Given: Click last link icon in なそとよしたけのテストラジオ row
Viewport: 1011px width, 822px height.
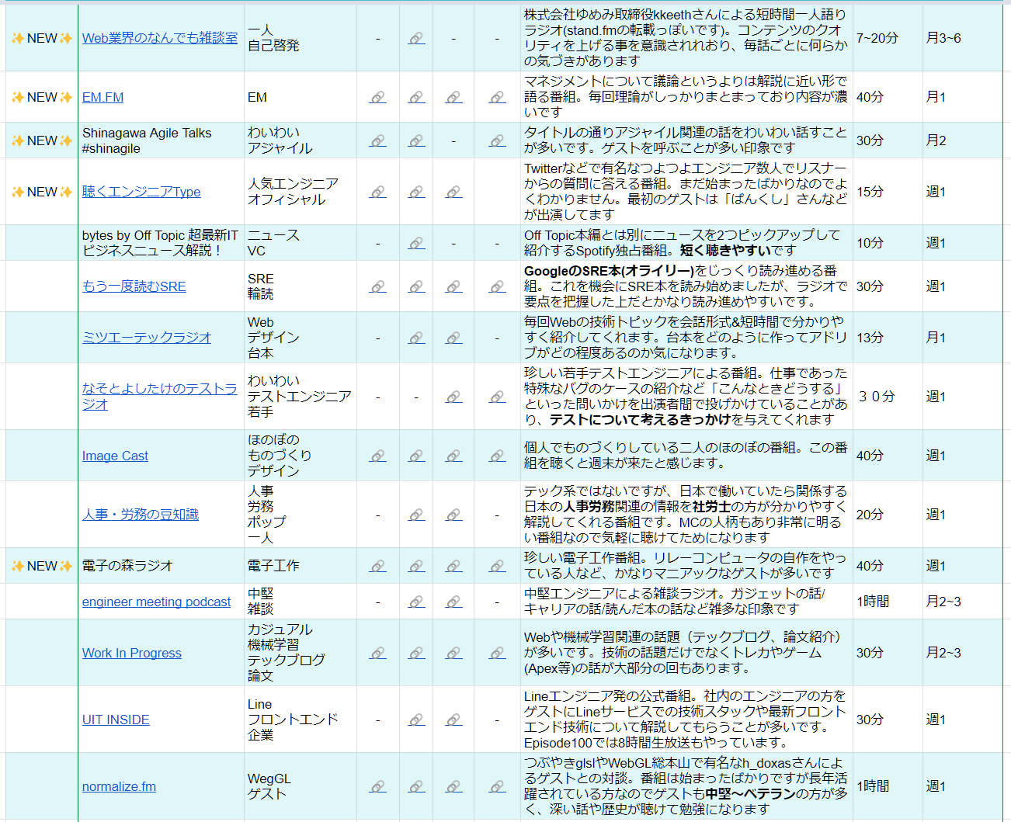Looking at the screenshot, I should coord(498,397).
